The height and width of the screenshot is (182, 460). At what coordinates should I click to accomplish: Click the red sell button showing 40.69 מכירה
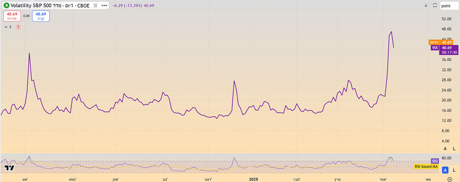(x=12, y=16)
